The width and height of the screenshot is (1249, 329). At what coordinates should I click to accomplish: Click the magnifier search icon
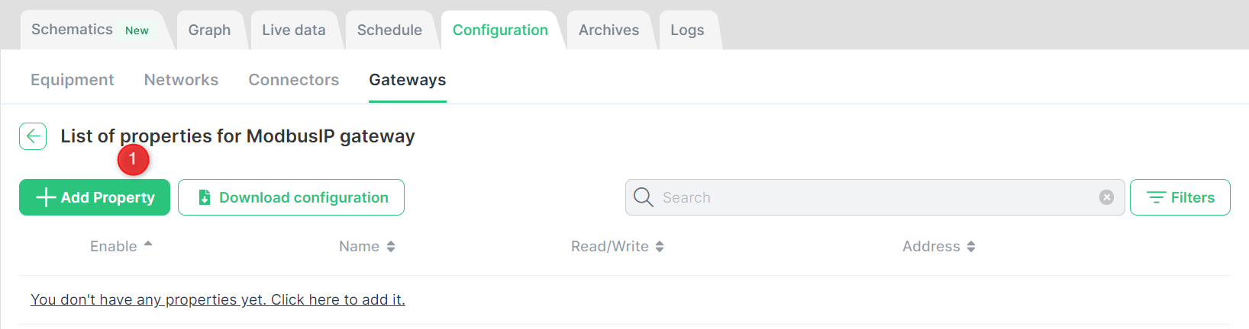pyautogui.click(x=644, y=197)
